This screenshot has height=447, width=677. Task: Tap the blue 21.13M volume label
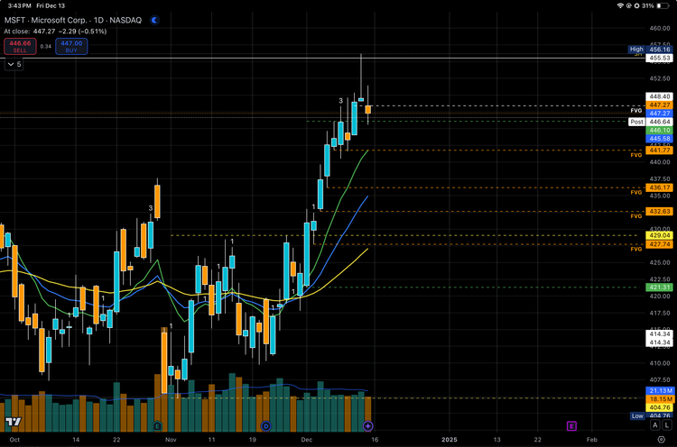(659, 390)
